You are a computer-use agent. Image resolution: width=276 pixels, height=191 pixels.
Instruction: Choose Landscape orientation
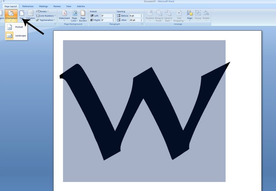pyautogui.click(x=16, y=36)
